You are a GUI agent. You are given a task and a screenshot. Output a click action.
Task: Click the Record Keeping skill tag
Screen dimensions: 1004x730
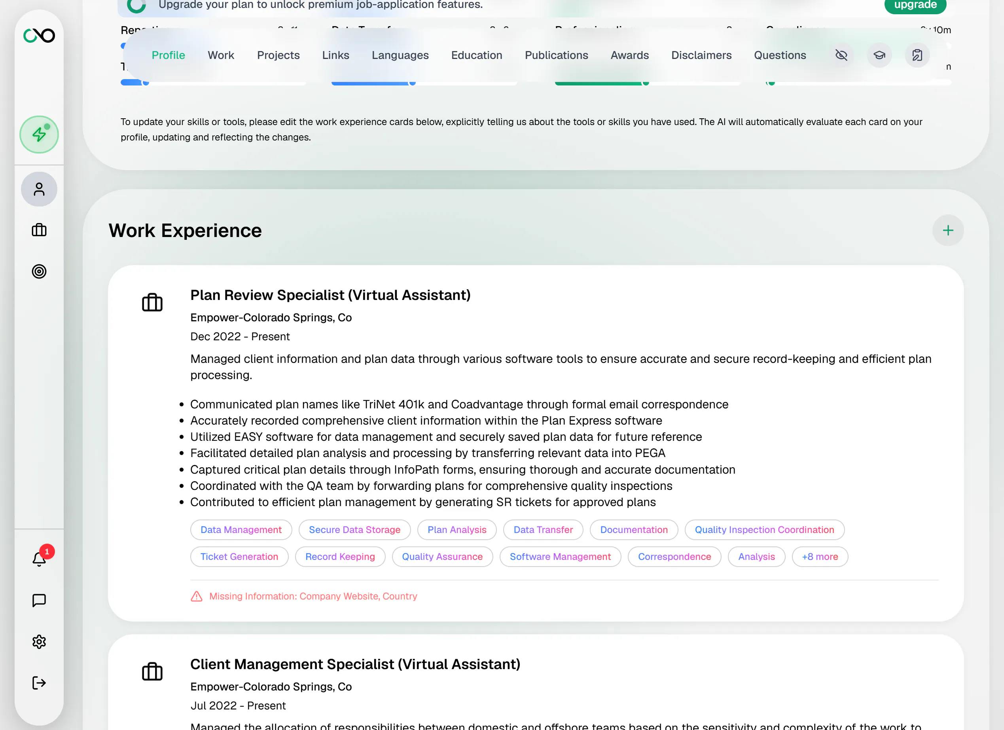[x=340, y=557]
